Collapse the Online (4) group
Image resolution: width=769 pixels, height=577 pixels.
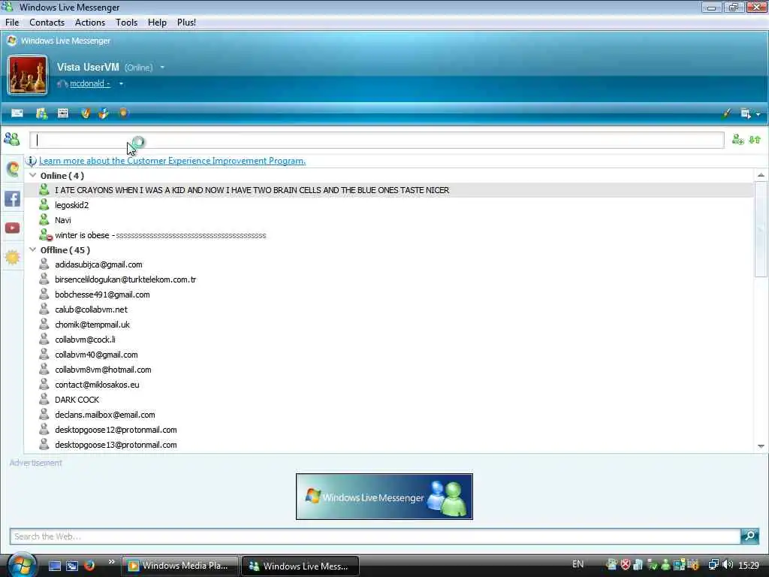tap(33, 175)
